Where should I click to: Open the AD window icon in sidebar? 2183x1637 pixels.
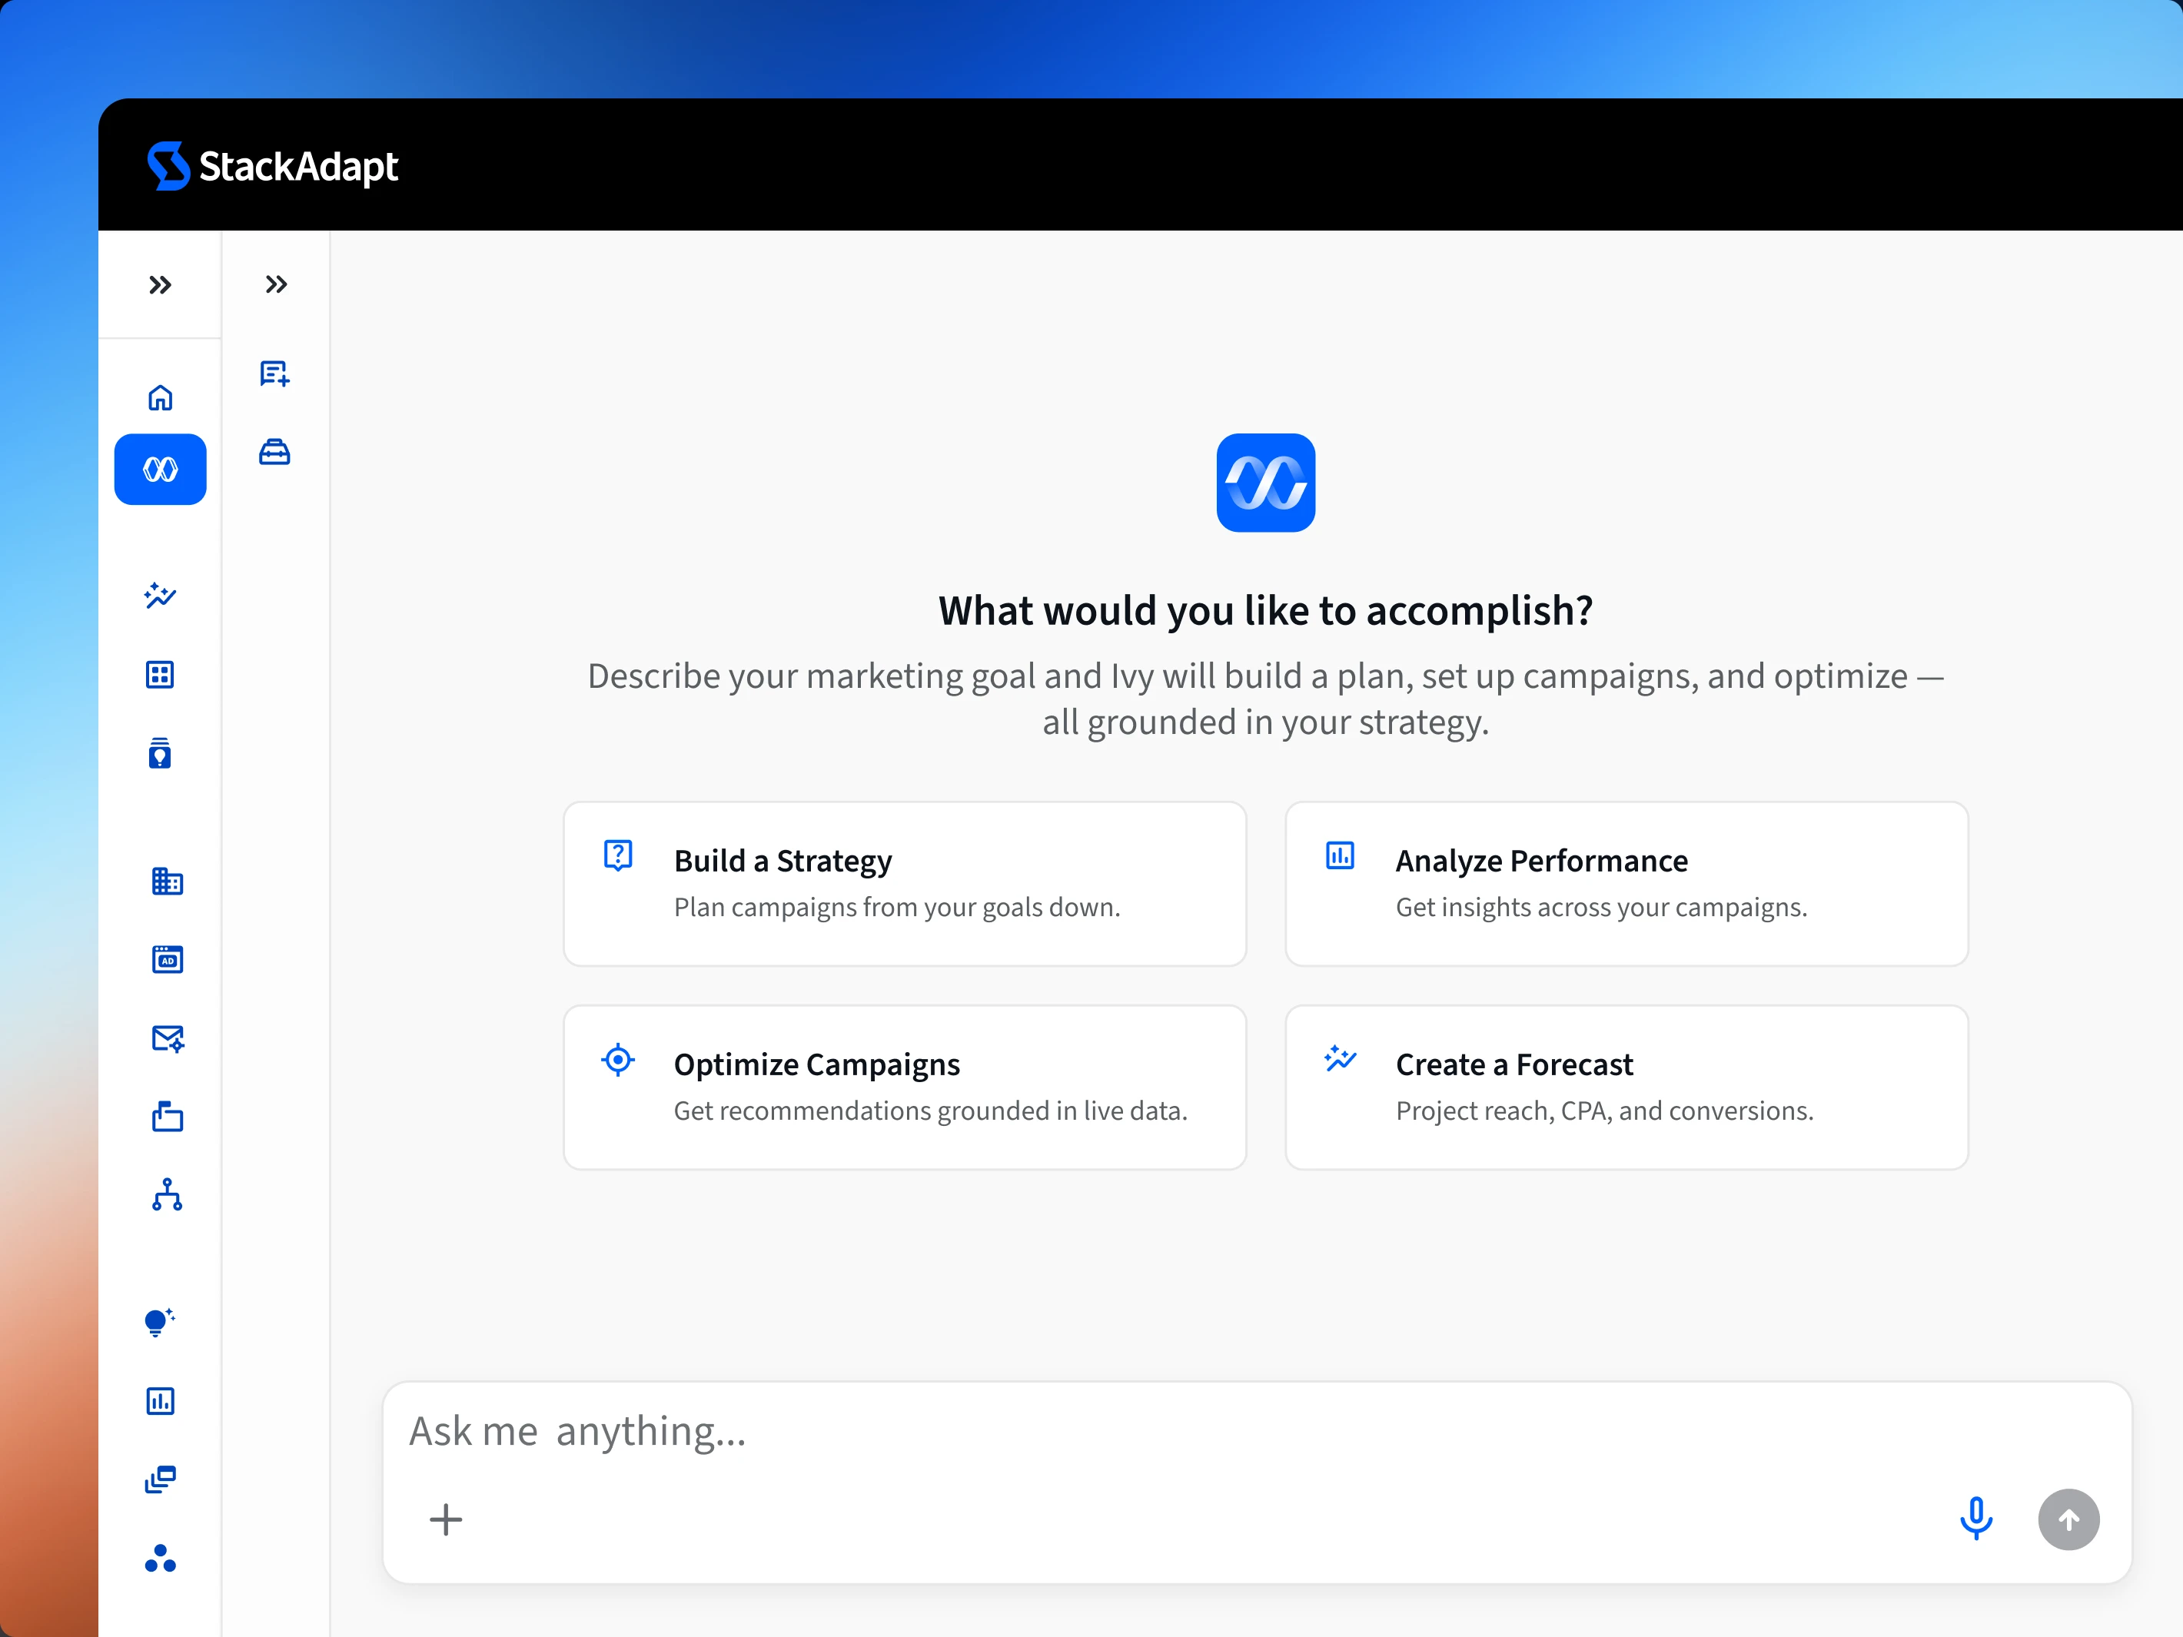[168, 959]
